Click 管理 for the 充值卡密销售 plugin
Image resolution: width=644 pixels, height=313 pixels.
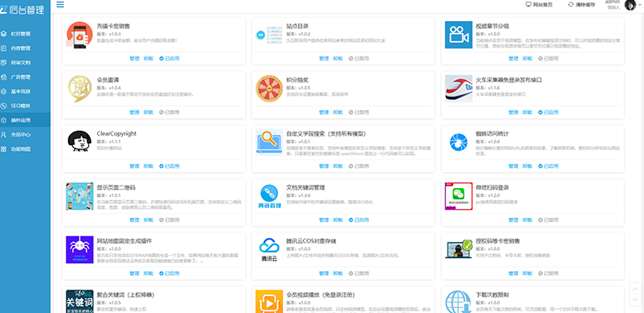pyautogui.click(x=134, y=59)
